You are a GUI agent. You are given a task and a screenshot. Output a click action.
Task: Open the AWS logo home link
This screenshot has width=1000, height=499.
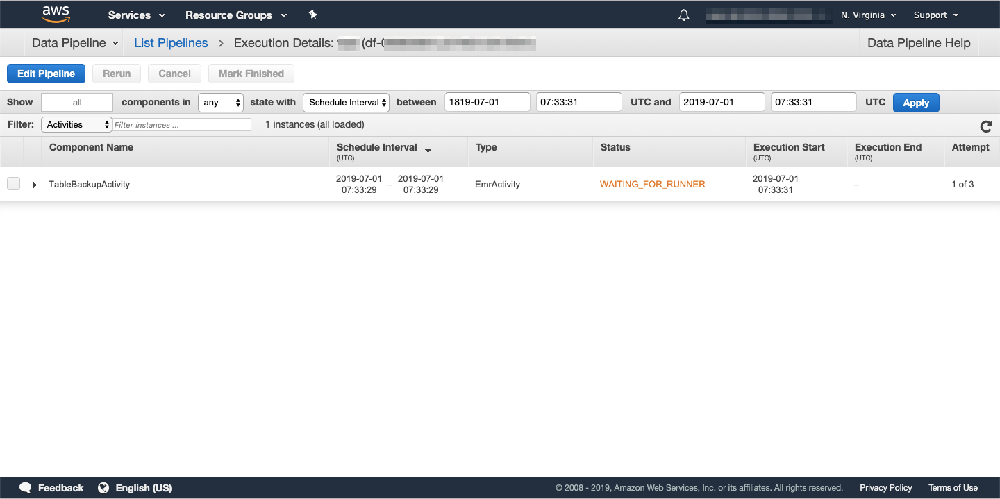pos(56,14)
